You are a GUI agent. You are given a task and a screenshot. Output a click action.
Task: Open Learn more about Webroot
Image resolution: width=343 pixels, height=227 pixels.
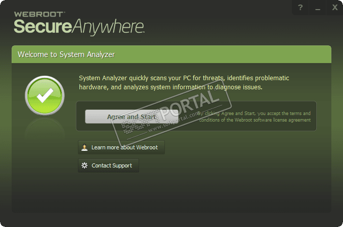coord(121,147)
